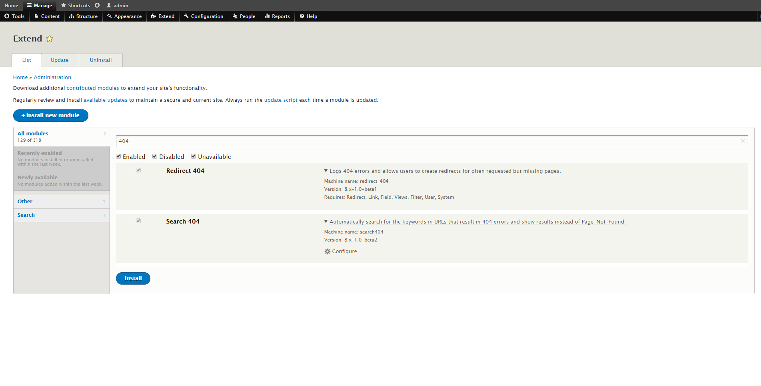The height and width of the screenshot is (386, 761).
Task: Click the star icon beside Extend title
Action: pyautogui.click(x=50, y=39)
